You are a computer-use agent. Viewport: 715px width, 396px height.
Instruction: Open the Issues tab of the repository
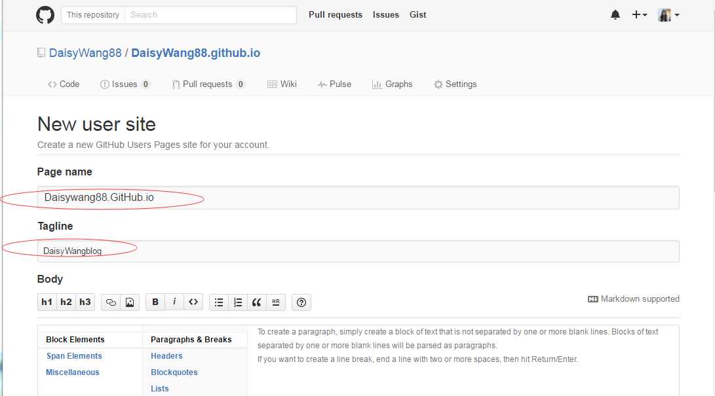click(125, 84)
